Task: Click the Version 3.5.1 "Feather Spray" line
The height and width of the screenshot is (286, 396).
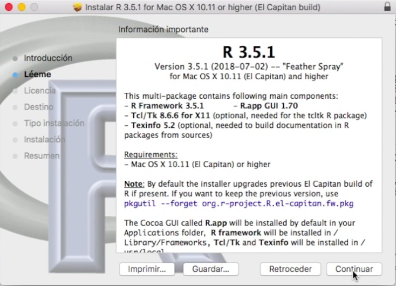Action: coord(249,67)
